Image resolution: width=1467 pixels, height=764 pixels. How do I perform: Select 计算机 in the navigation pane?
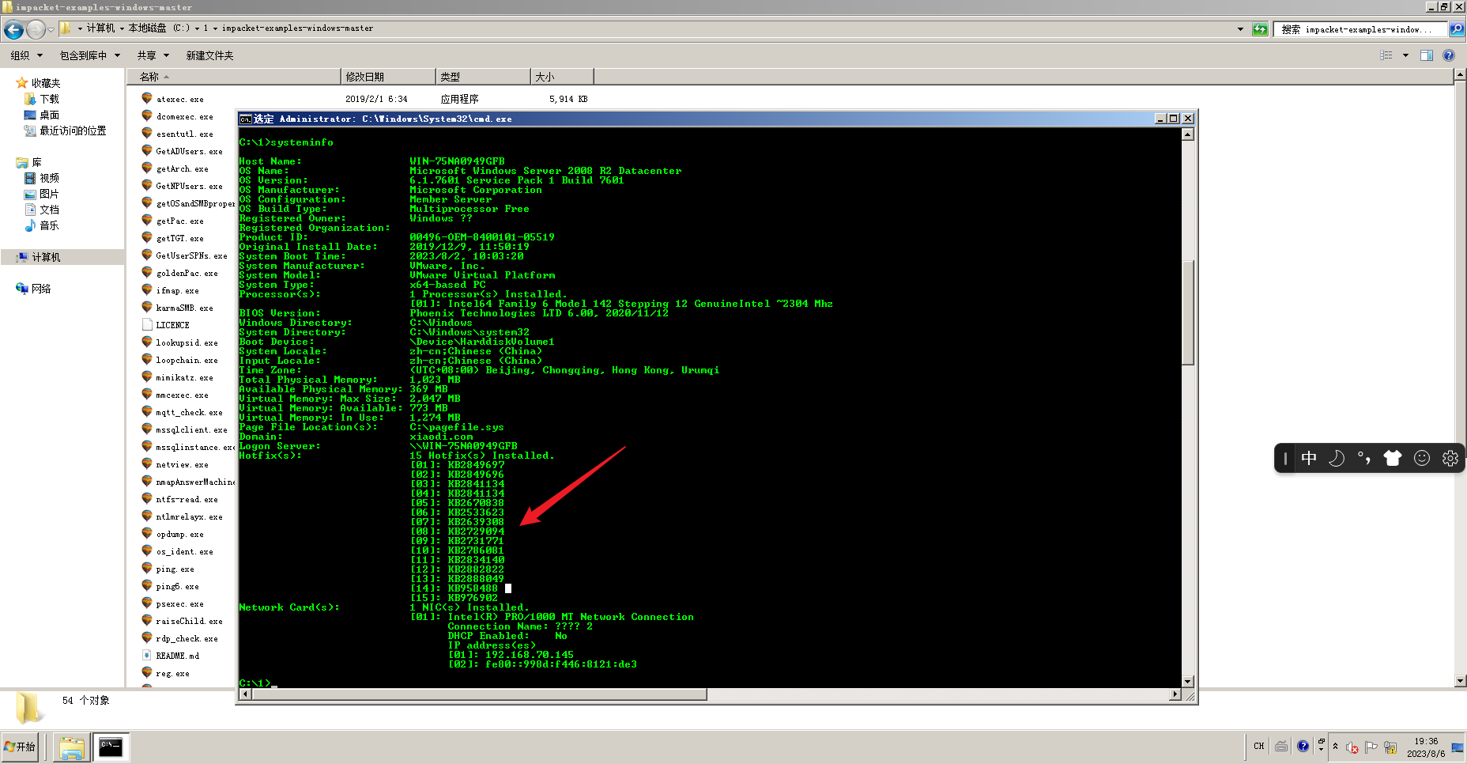pos(46,257)
